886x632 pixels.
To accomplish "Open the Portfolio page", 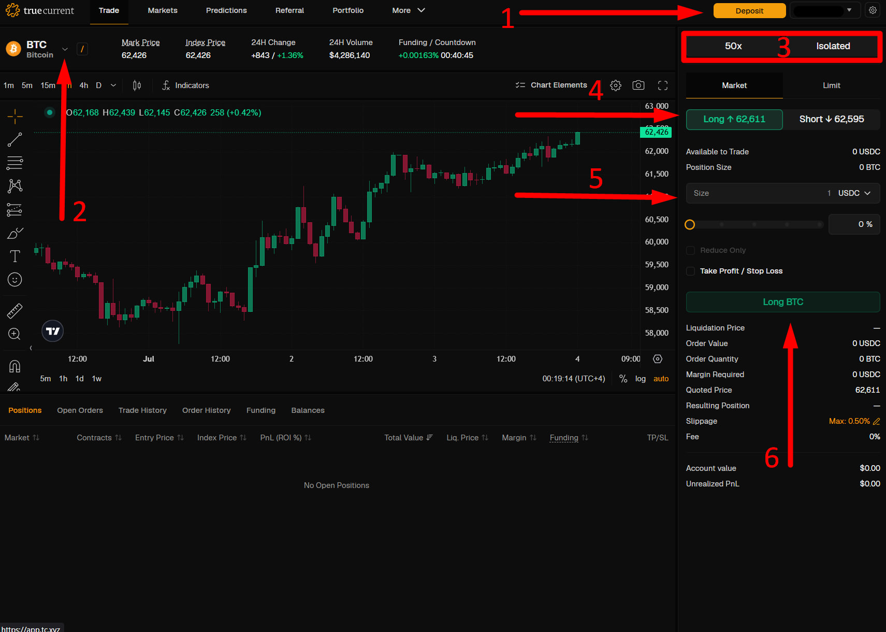I will pyautogui.click(x=348, y=10).
